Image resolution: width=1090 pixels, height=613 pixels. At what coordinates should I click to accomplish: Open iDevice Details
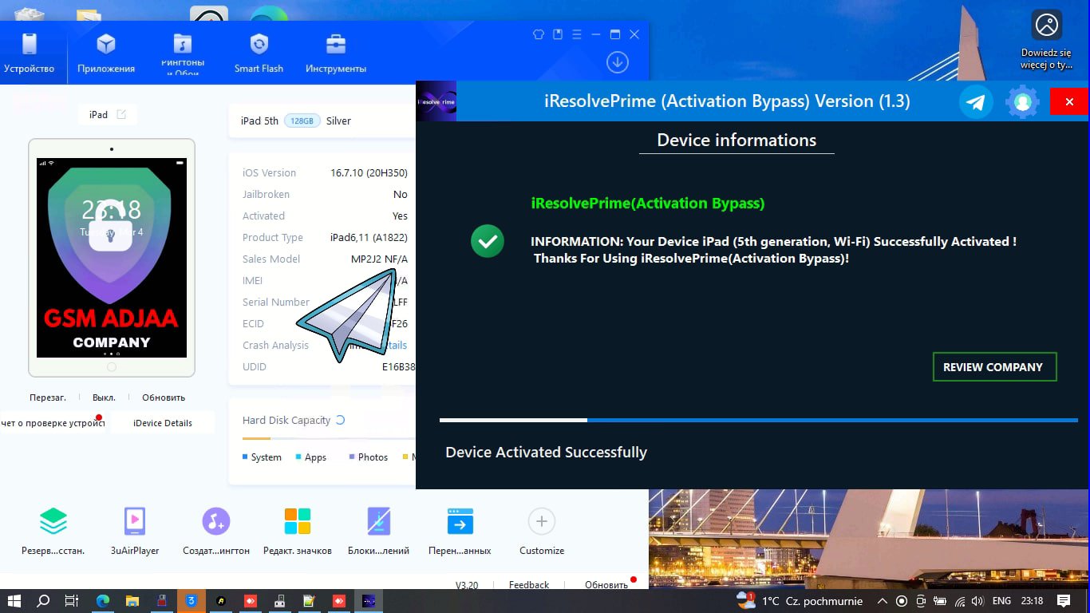click(163, 423)
